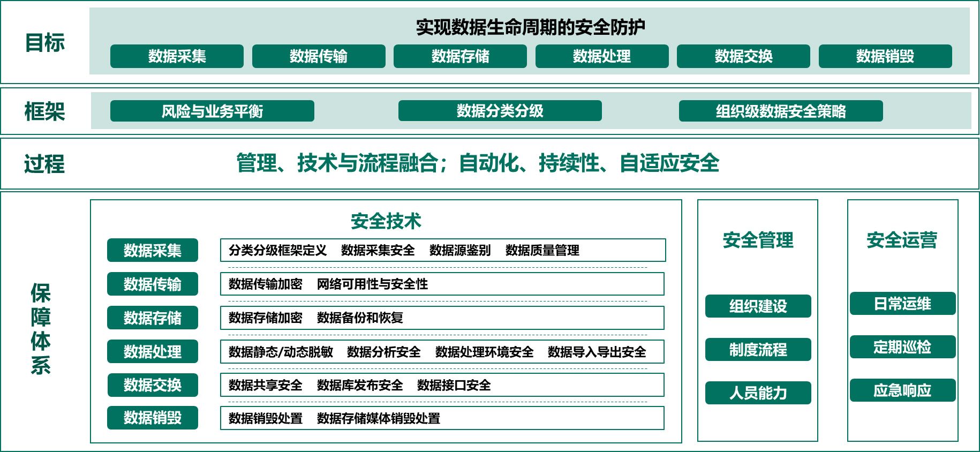
Task: Select 人员能力 under 安全管理
Action: tap(758, 393)
